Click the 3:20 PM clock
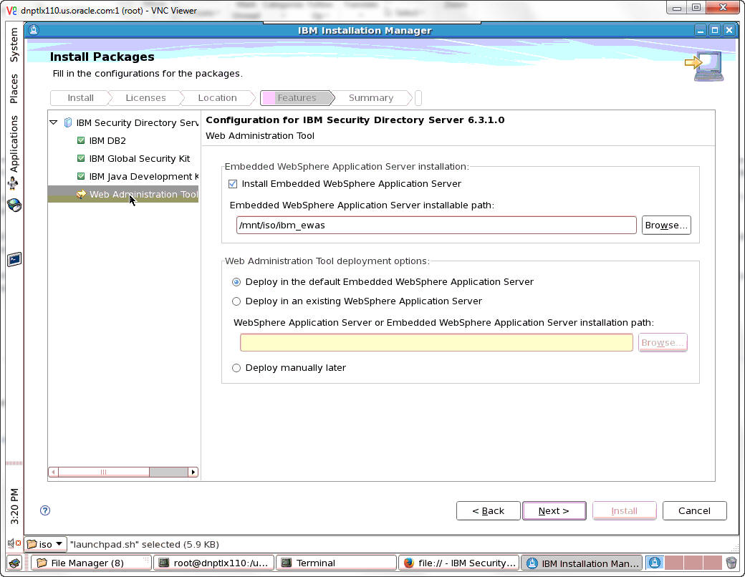Image resolution: width=745 pixels, height=577 pixels. point(14,506)
